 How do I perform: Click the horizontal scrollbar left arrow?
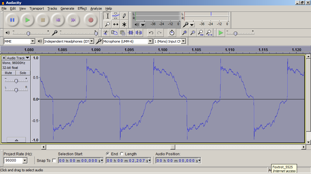(x=44, y=147)
